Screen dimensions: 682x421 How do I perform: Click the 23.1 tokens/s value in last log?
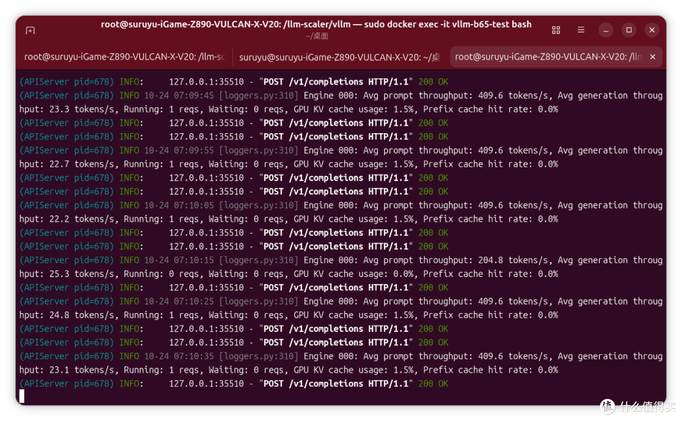pyautogui.click(x=59, y=370)
